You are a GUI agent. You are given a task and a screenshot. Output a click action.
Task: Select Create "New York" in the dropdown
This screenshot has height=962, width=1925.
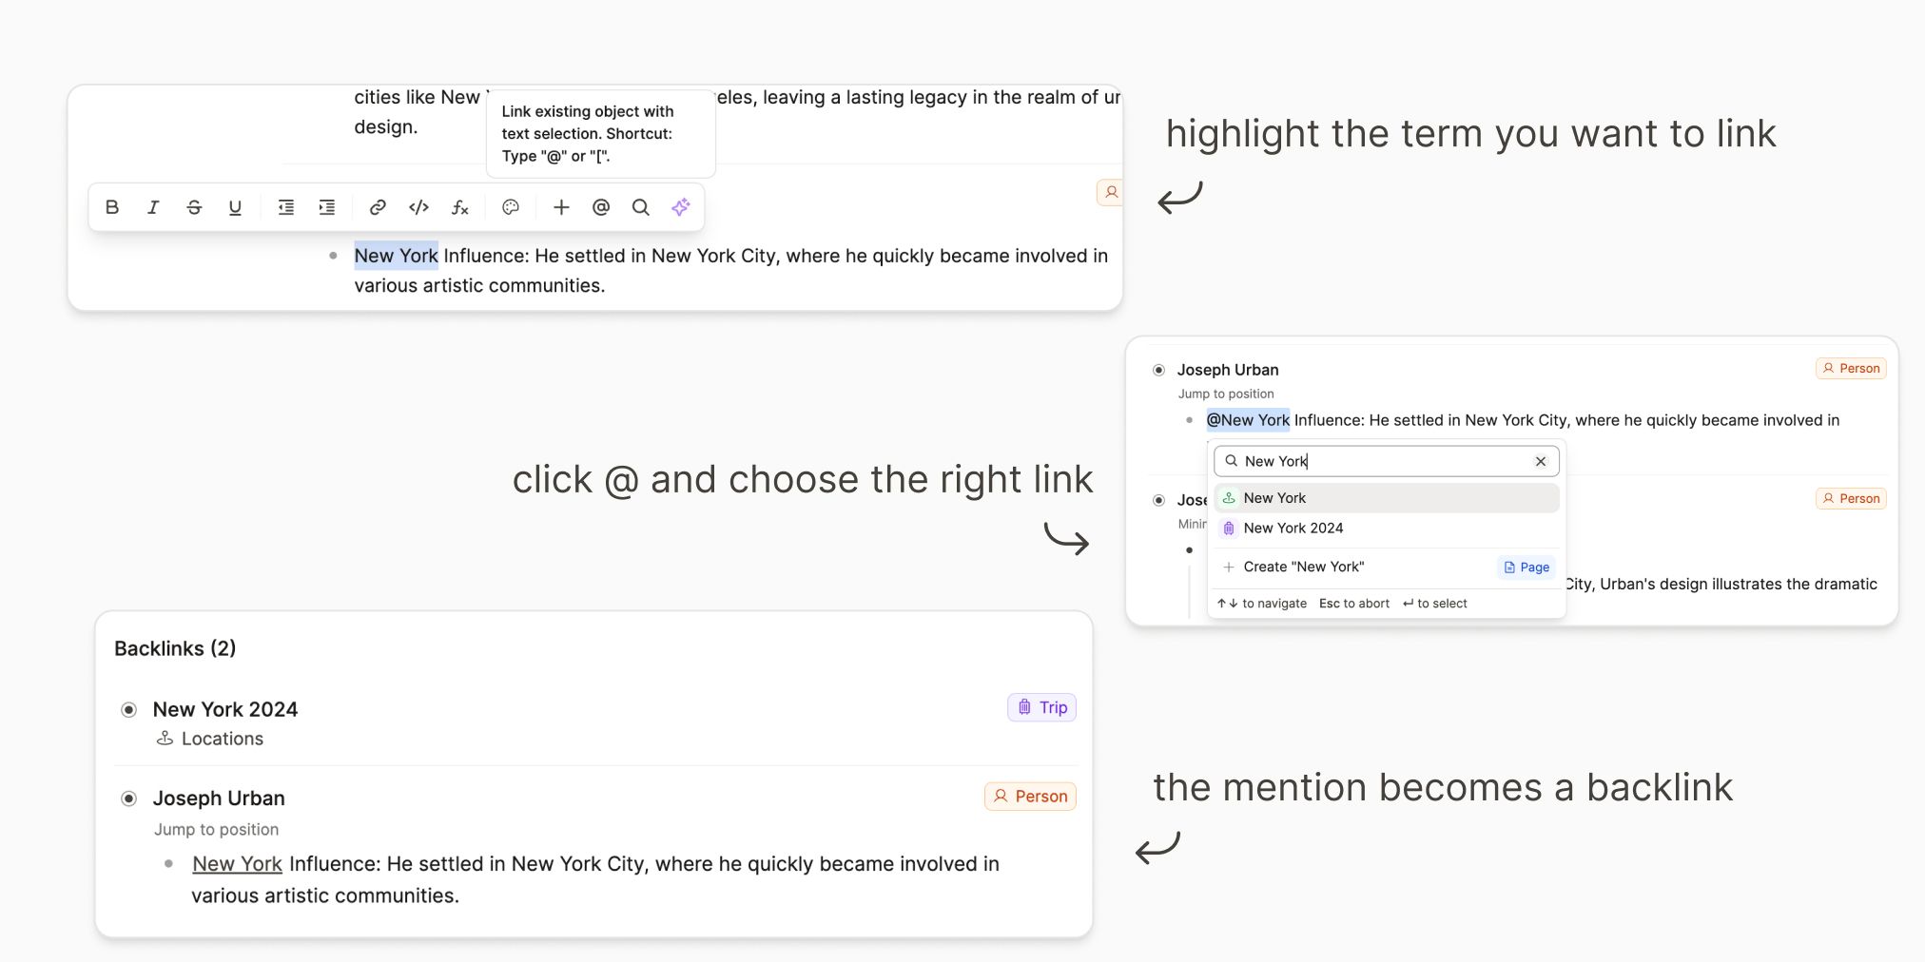click(x=1303, y=566)
